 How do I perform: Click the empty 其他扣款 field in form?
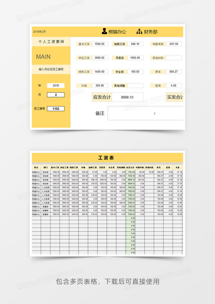point(174,58)
